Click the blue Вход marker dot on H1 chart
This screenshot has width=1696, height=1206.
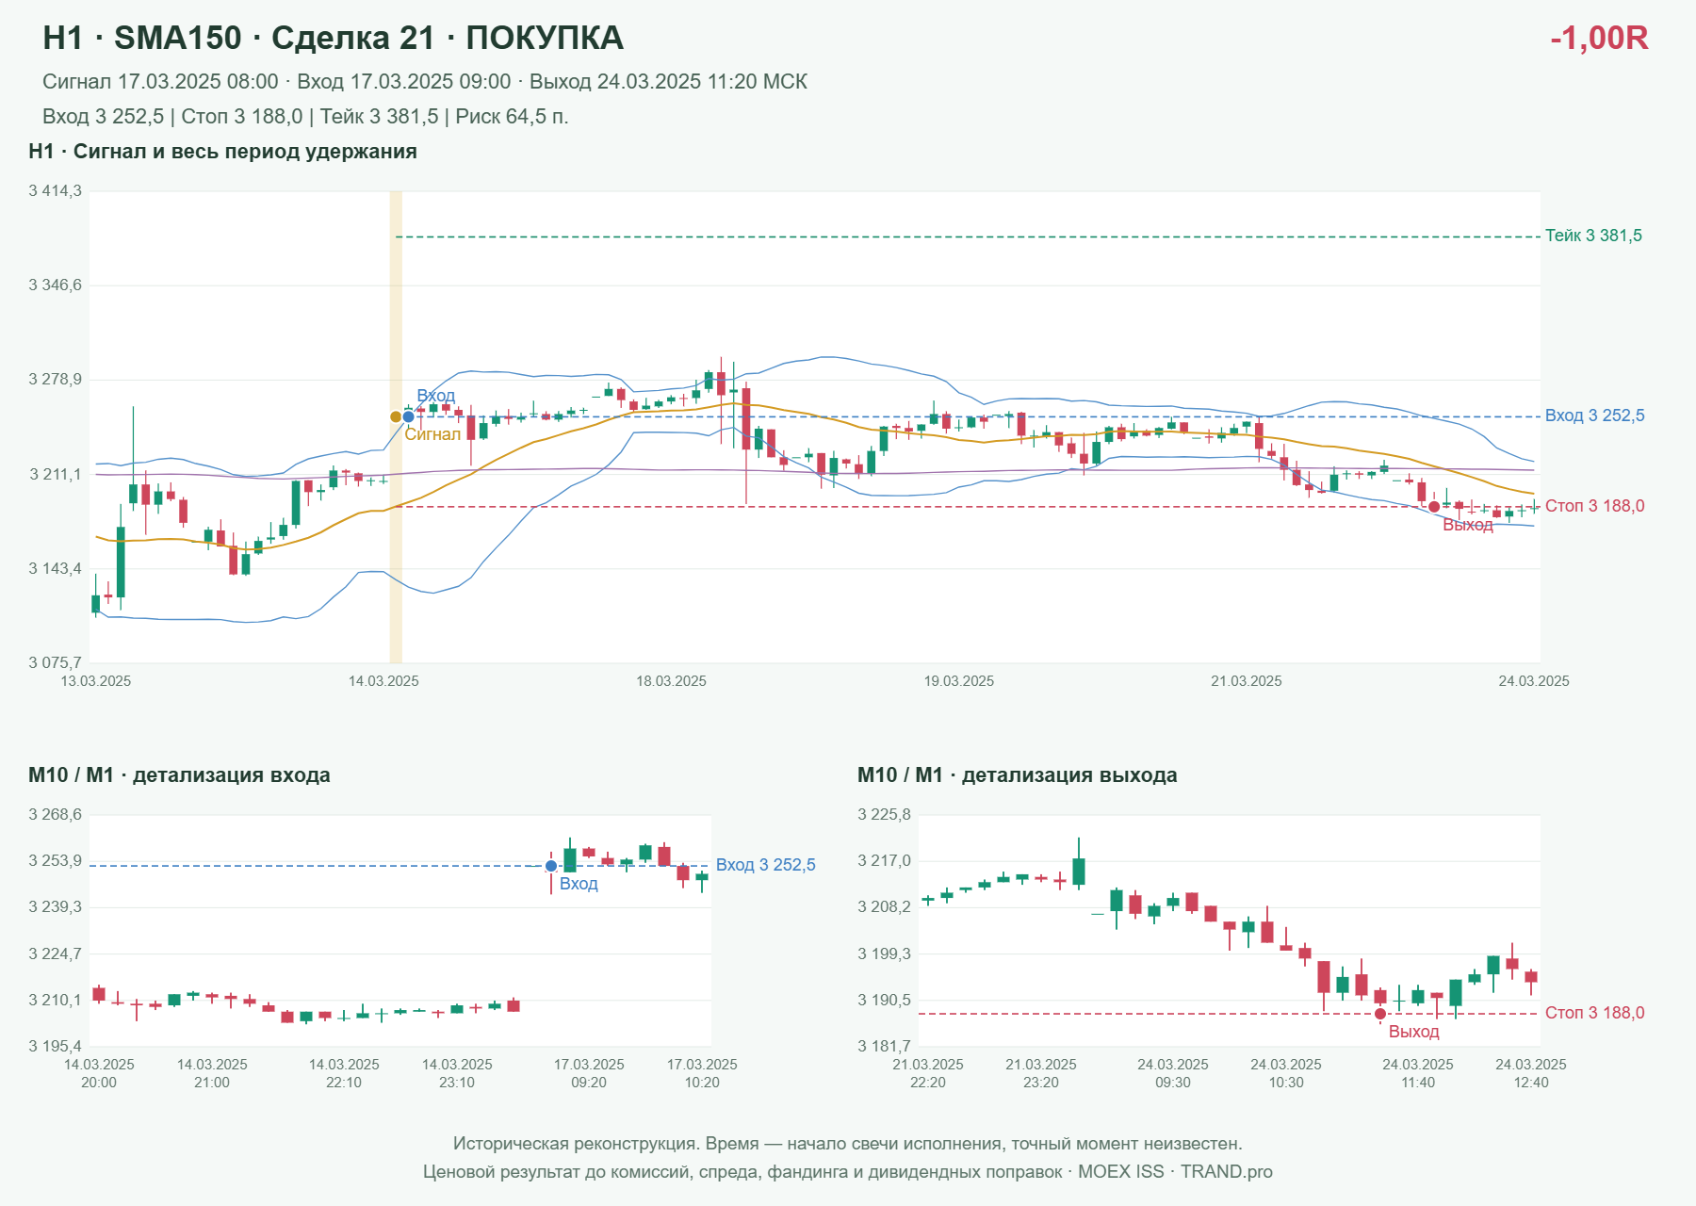tap(409, 416)
